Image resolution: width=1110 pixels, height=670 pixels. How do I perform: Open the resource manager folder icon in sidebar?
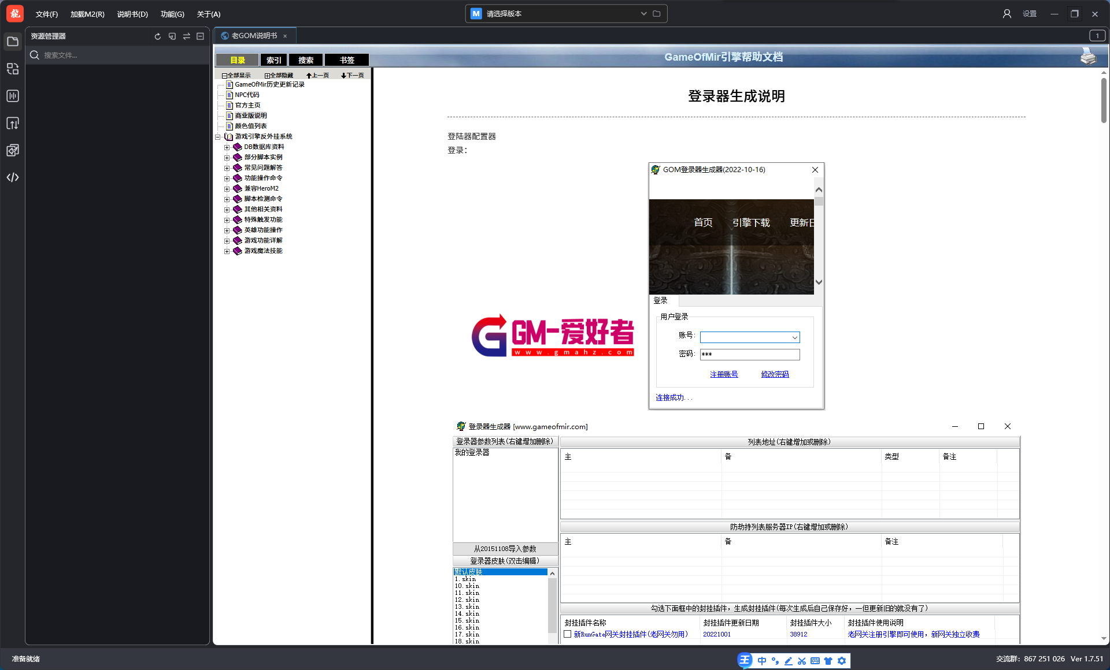(13, 42)
